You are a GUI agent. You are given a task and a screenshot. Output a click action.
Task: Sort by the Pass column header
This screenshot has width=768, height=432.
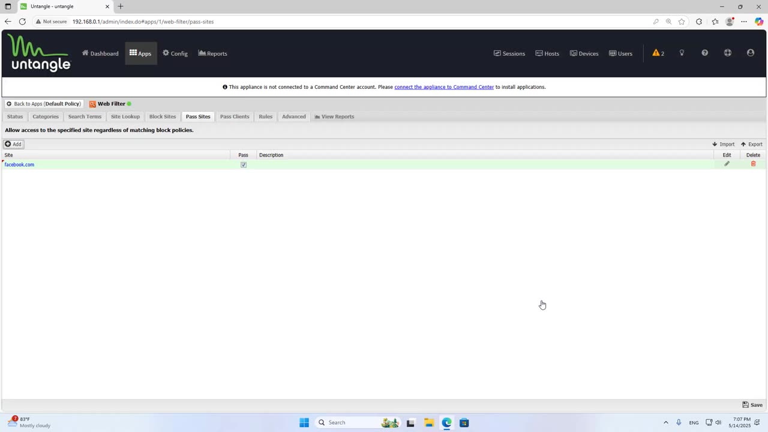(x=243, y=155)
